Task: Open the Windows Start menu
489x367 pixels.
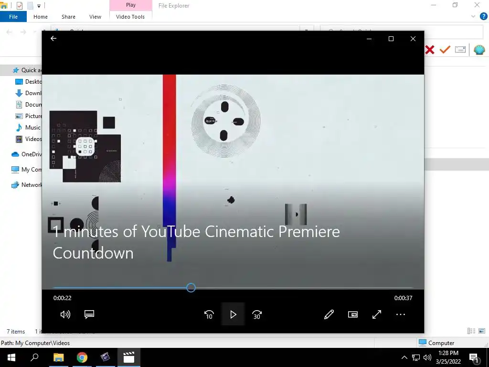Action: pyautogui.click(x=11, y=357)
